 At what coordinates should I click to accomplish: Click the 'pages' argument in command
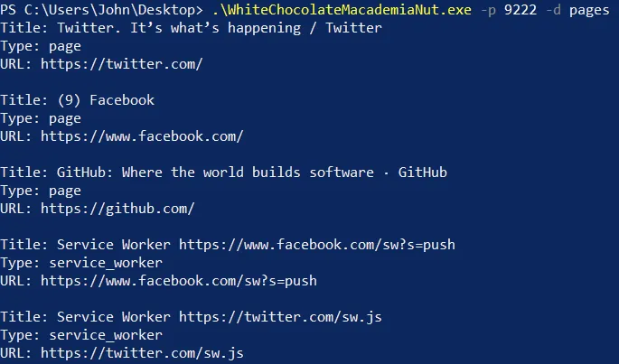pyautogui.click(x=589, y=10)
